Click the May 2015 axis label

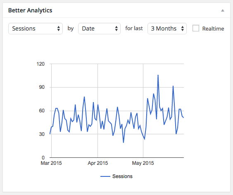click(x=143, y=163)
